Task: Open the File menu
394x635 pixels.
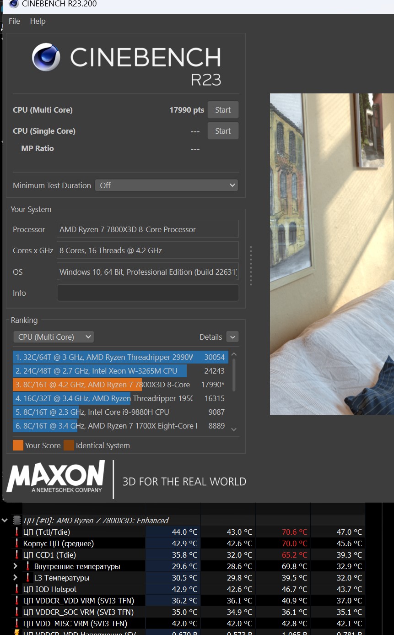Action: click(x=14, y=21)
